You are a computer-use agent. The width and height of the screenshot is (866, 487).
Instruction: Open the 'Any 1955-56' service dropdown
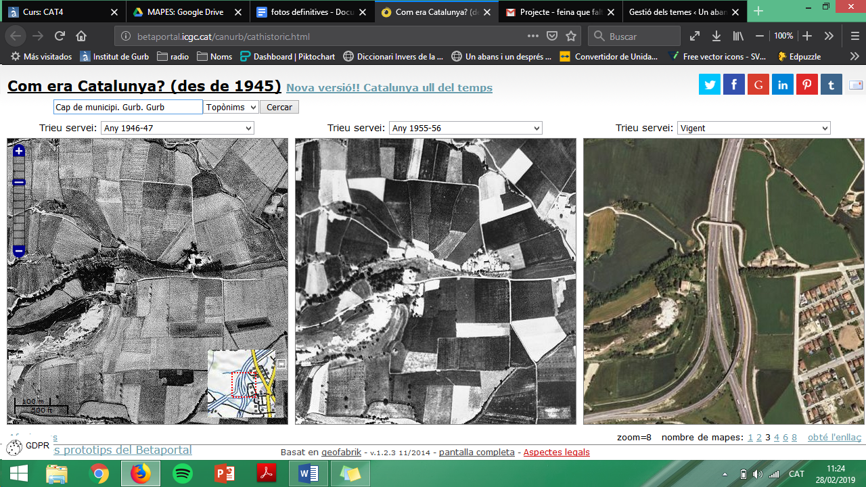pos(465,128)
